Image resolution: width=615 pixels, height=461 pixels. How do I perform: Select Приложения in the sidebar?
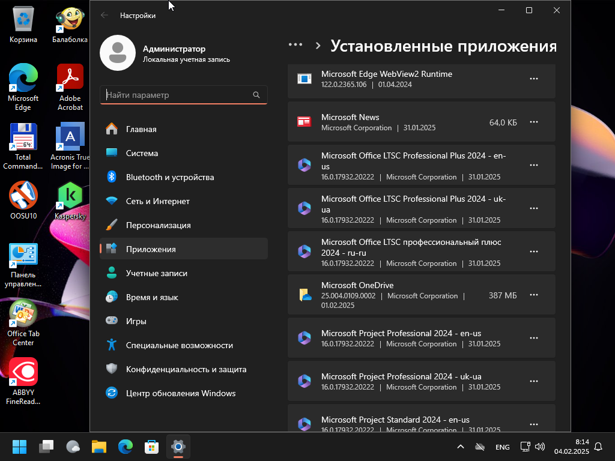[x=184, y=249]
